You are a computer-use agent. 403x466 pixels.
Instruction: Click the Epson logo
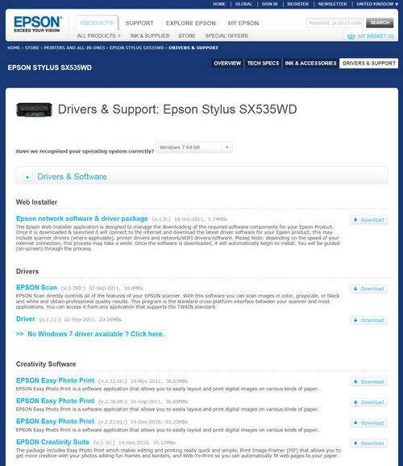pos(38,23)
